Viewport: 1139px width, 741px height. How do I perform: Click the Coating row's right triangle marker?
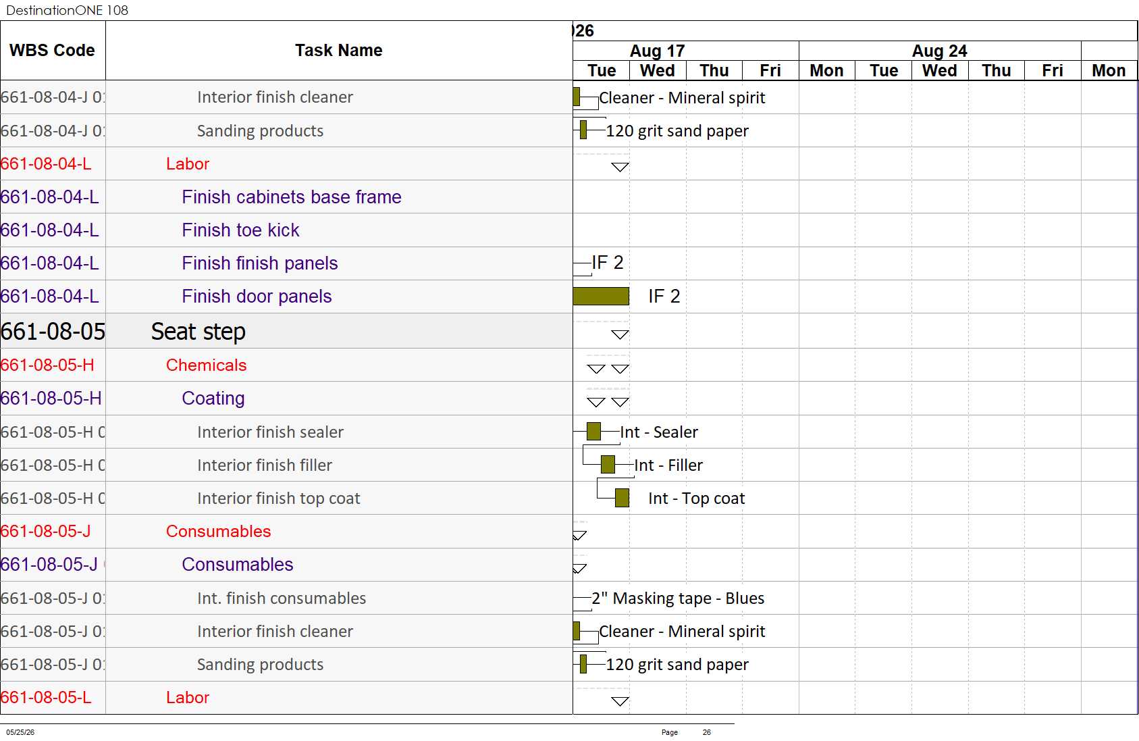click(x=620, y=402)
